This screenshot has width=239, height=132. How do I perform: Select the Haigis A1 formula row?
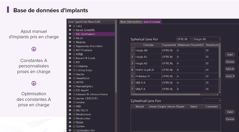[x=175, y=57]
